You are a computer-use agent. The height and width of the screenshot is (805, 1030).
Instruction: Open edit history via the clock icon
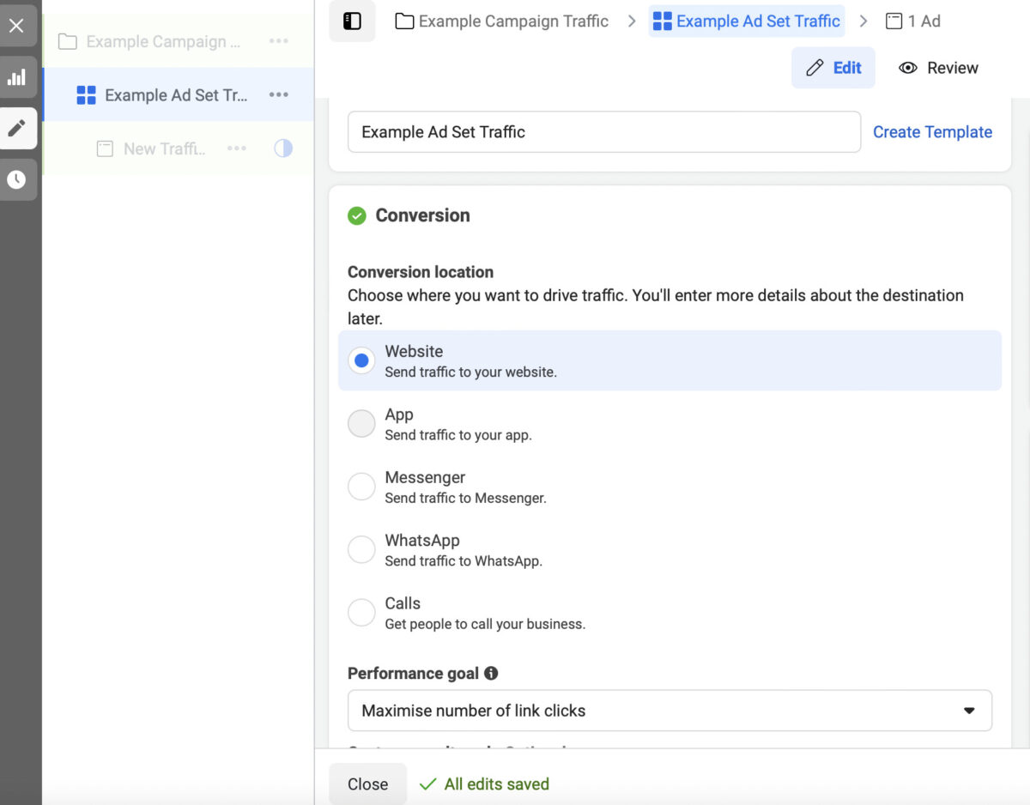click(18, 179)
